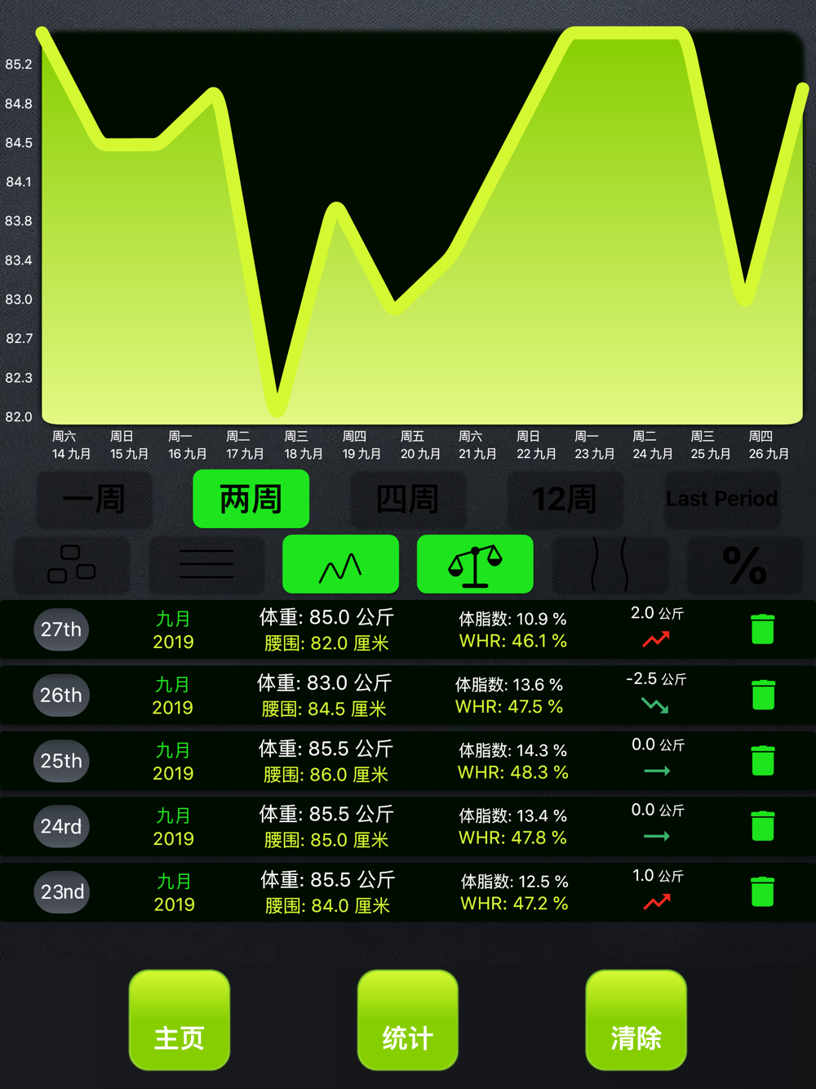Tap the 体重: 85.0 公斤 text
816x1089 pixels.
(x=326, y=617)
